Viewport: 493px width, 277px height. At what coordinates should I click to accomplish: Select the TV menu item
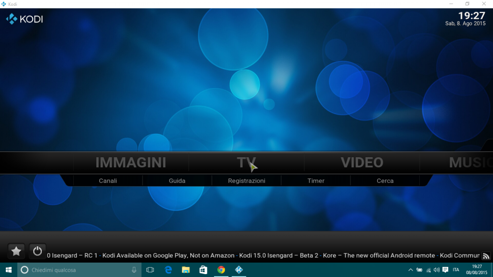246,163
